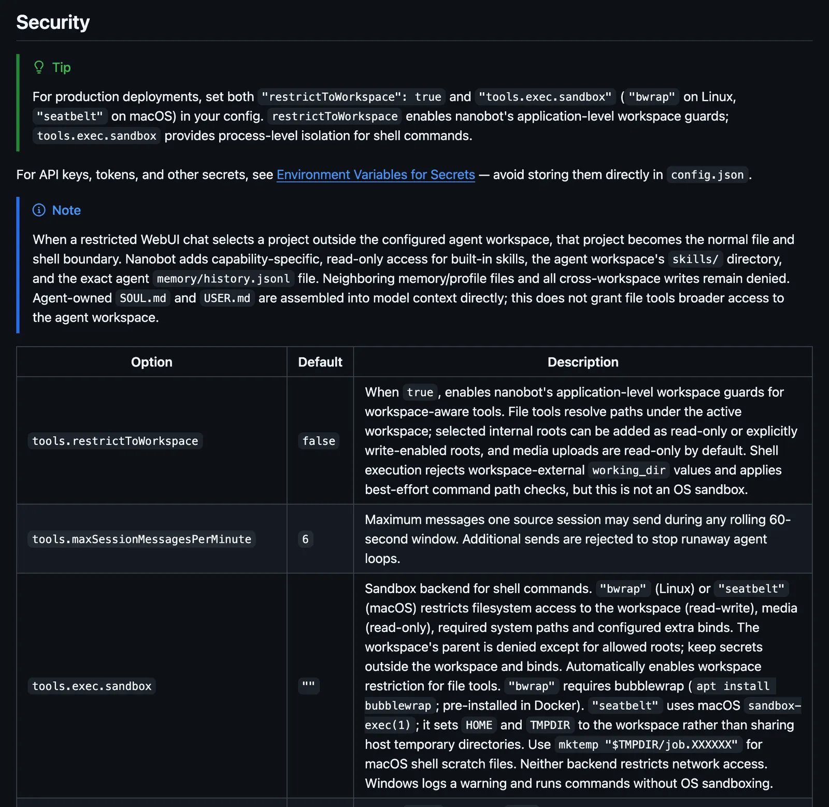Click the mktemp "$TMPDIR/job.XXXXXX" code

(x=648, y=745)
